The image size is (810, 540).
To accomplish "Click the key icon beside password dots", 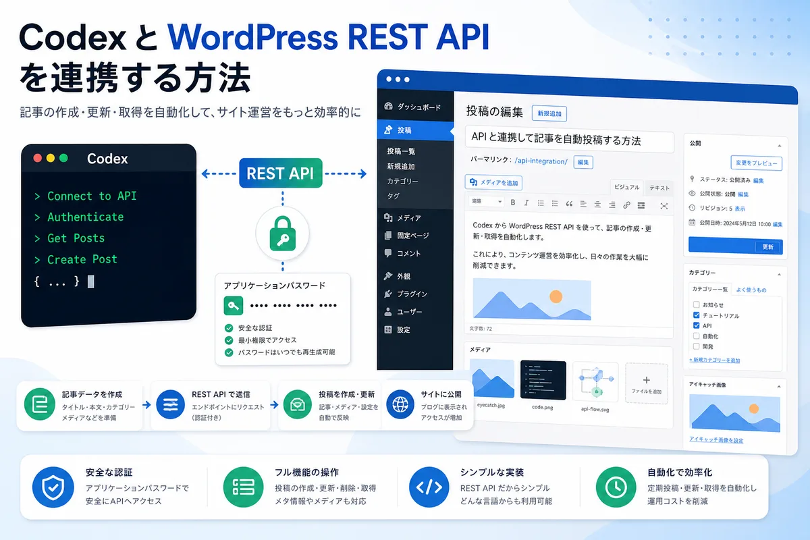I will [x=234, y=306].
